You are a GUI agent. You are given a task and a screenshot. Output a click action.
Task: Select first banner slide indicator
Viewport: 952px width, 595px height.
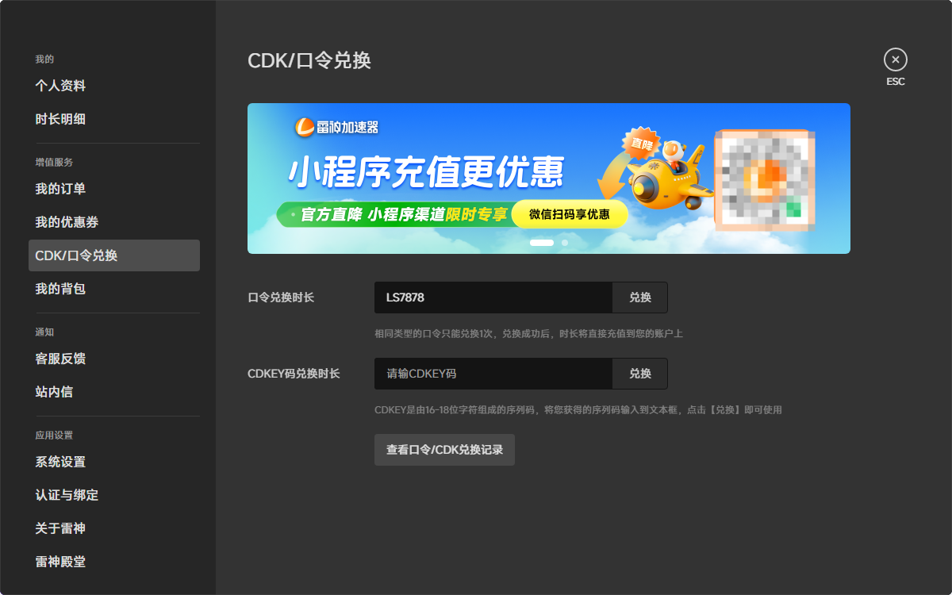point(542,243)
